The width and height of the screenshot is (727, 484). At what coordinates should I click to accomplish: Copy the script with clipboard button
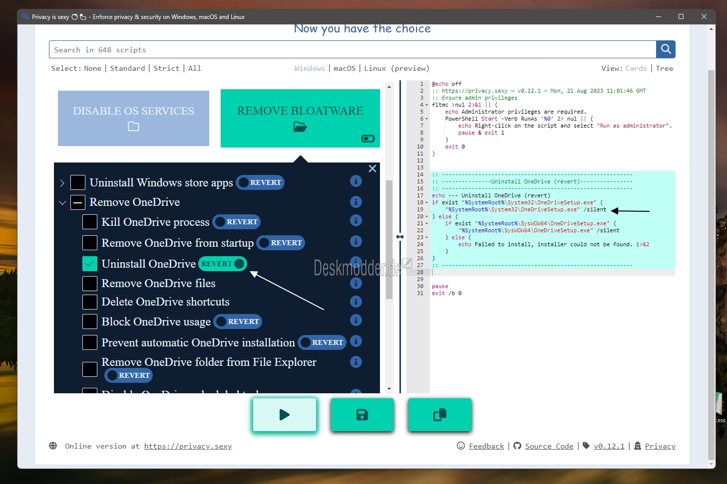(x=440, y=415)
